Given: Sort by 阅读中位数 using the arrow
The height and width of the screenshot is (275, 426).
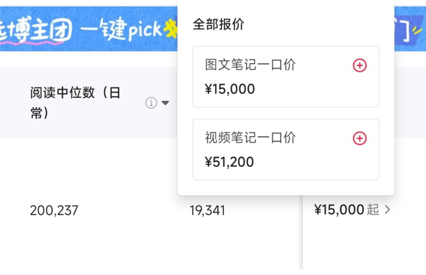Looking at the screenshot, I should [166, 103].
